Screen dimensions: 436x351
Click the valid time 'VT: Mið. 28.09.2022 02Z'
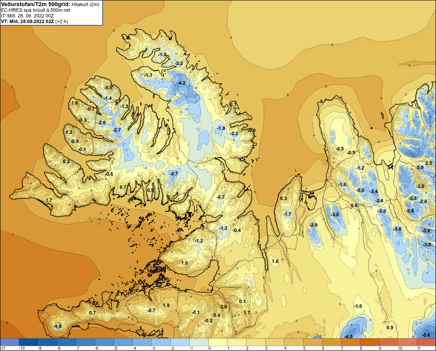tap(27, 21)
